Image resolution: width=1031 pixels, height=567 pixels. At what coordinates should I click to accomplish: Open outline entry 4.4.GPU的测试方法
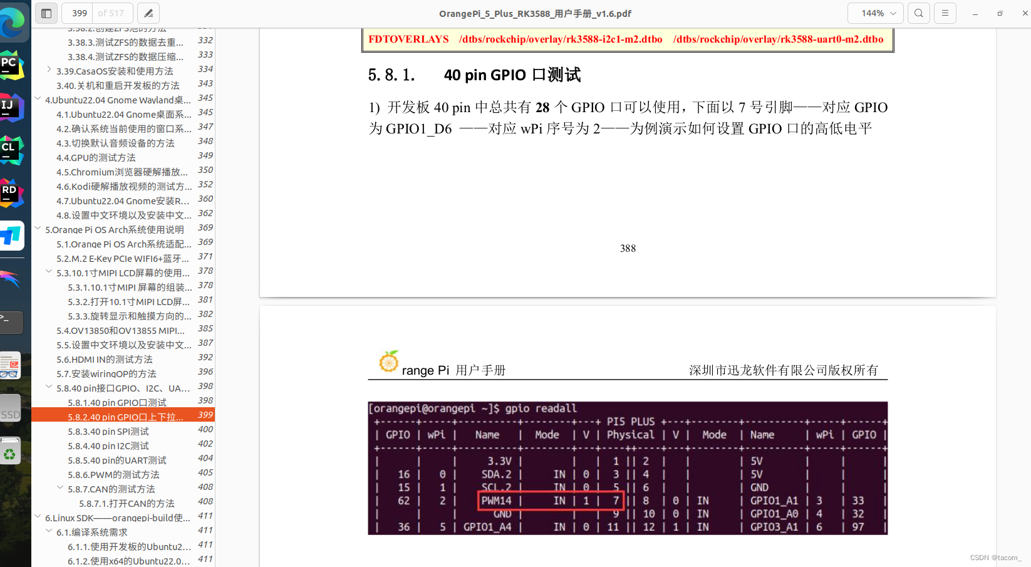[x=96, y=158]
